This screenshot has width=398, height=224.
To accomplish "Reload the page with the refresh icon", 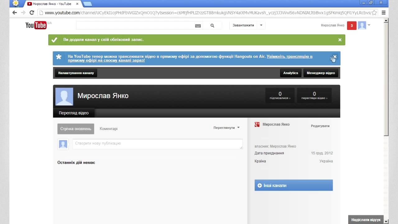I will coord(32,13).
